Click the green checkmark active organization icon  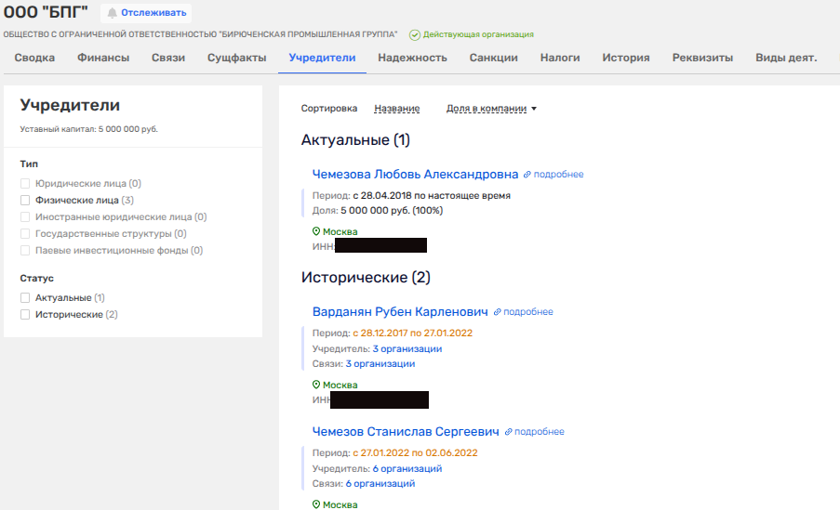click(414, 34)
